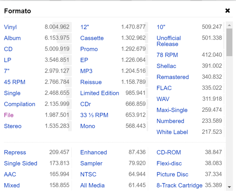Viewport: 236px width, 195px height.
Task: Filter by the visited File format
Action: click(x=9, y=115)
